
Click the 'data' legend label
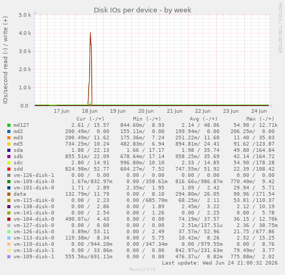(20, 194)
